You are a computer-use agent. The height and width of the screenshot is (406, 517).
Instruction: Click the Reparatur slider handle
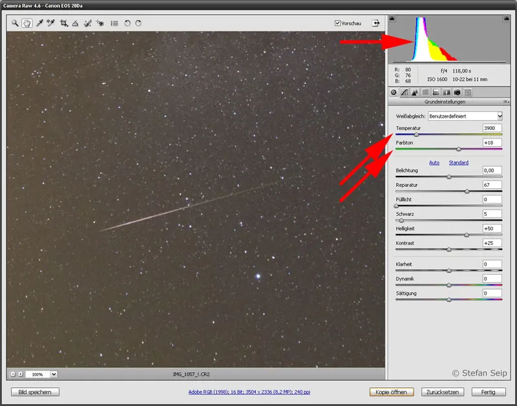467,191
